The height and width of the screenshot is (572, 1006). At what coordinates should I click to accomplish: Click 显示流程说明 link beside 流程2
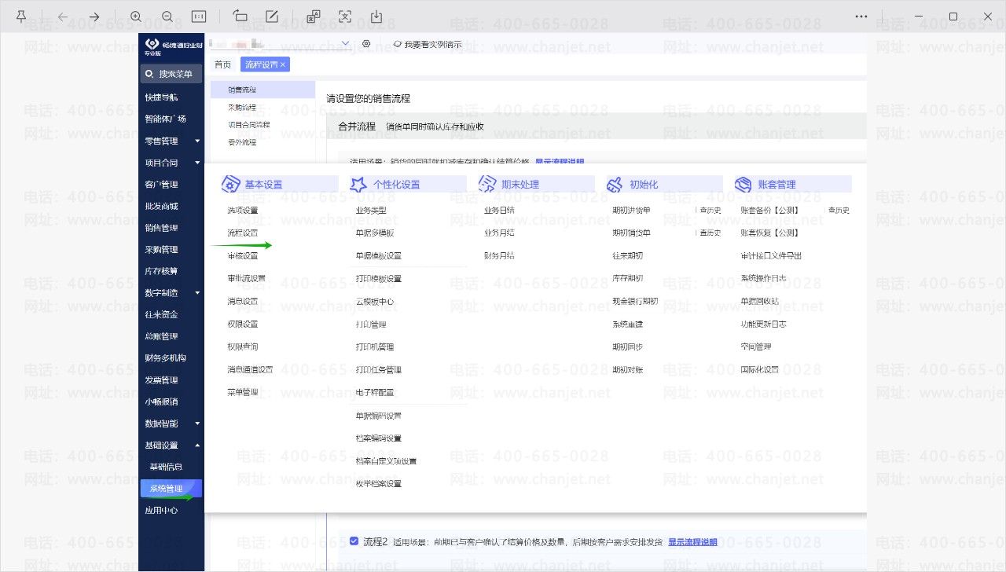692,542
